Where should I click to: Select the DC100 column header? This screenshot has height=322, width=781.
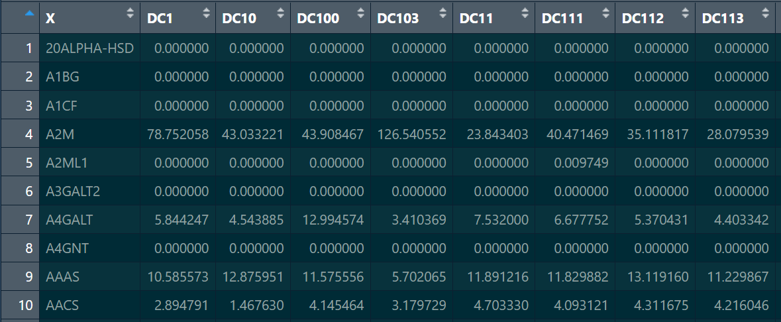point(331,18)
